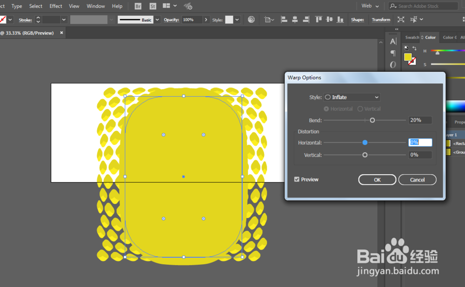Click the align-to selection icon
The image size is (465, 287).
(x=269, y=20)
